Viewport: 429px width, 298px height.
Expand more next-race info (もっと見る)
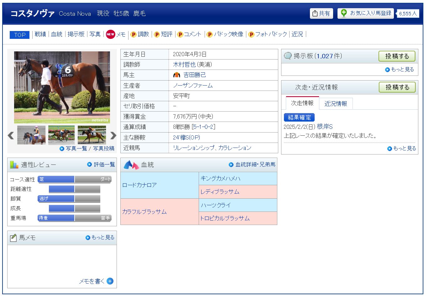402,149
